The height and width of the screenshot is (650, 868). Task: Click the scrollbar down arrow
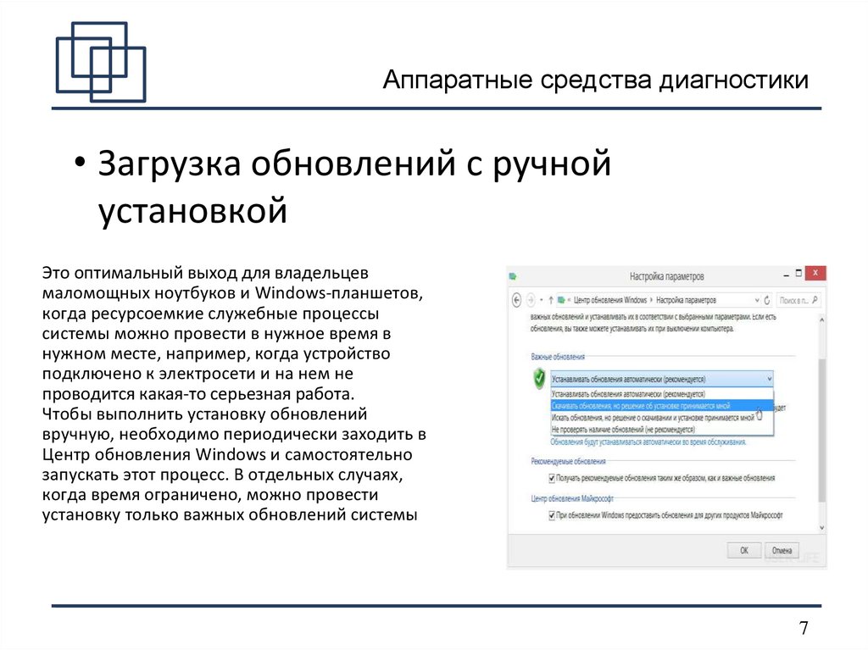821,528
